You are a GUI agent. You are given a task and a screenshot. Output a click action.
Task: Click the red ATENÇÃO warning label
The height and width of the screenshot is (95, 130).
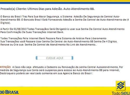tap(5, 67)
